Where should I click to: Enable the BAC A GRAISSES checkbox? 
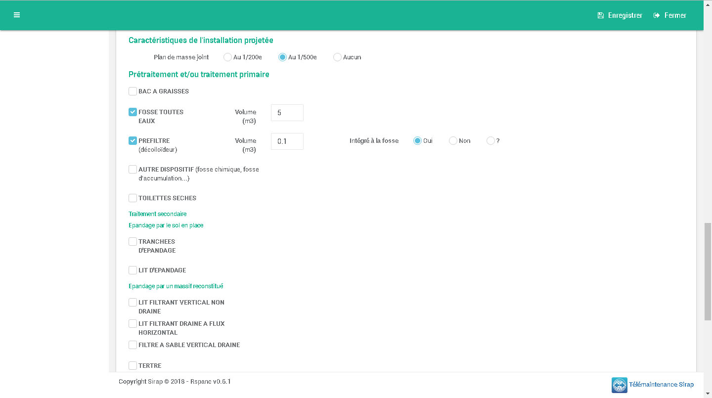coord(133,91)
